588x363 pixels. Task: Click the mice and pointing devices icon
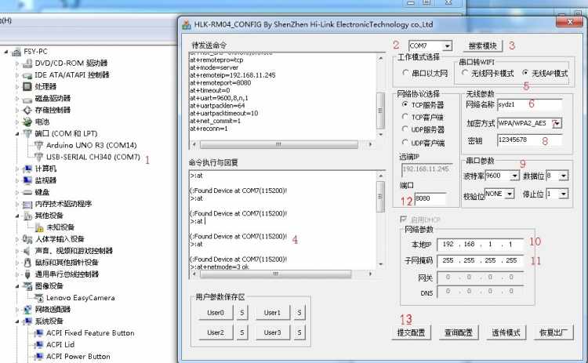tap(27, 263)
